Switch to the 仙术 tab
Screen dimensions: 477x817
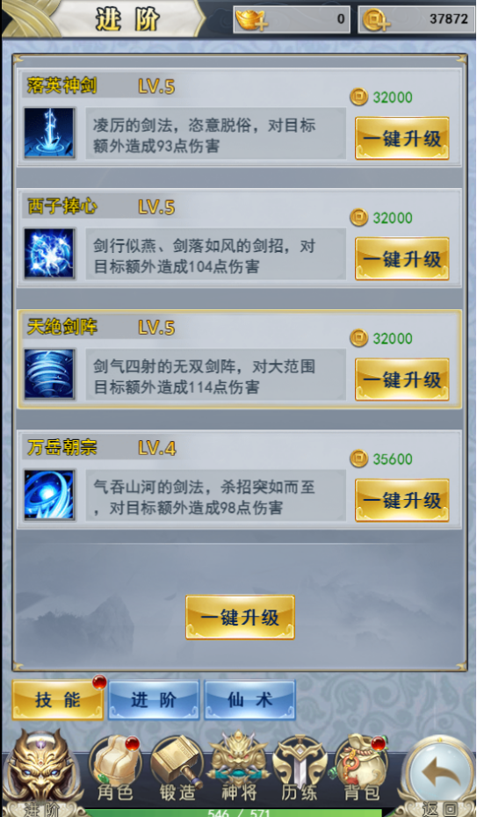(x=250, y=700)
